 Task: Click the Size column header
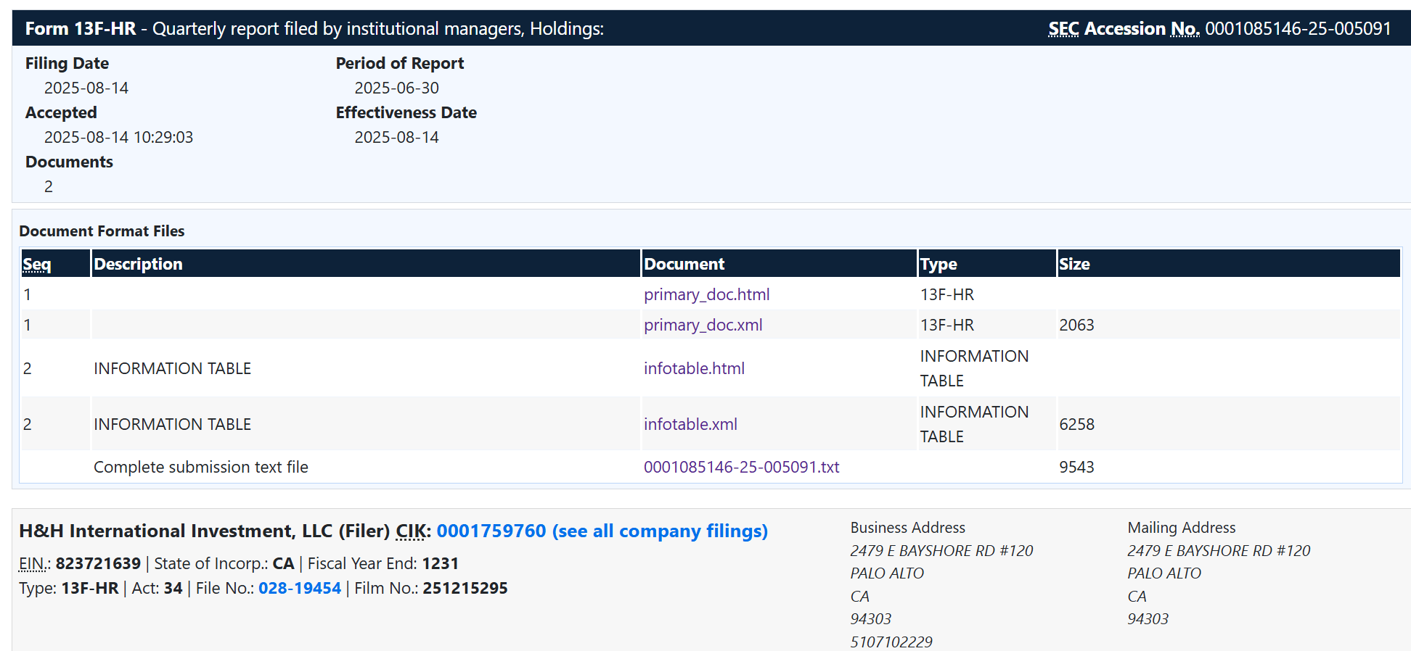pyautogui.click(x=1074, y=264)
